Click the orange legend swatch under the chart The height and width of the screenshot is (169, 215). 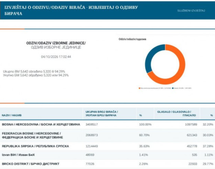(139, 88)
